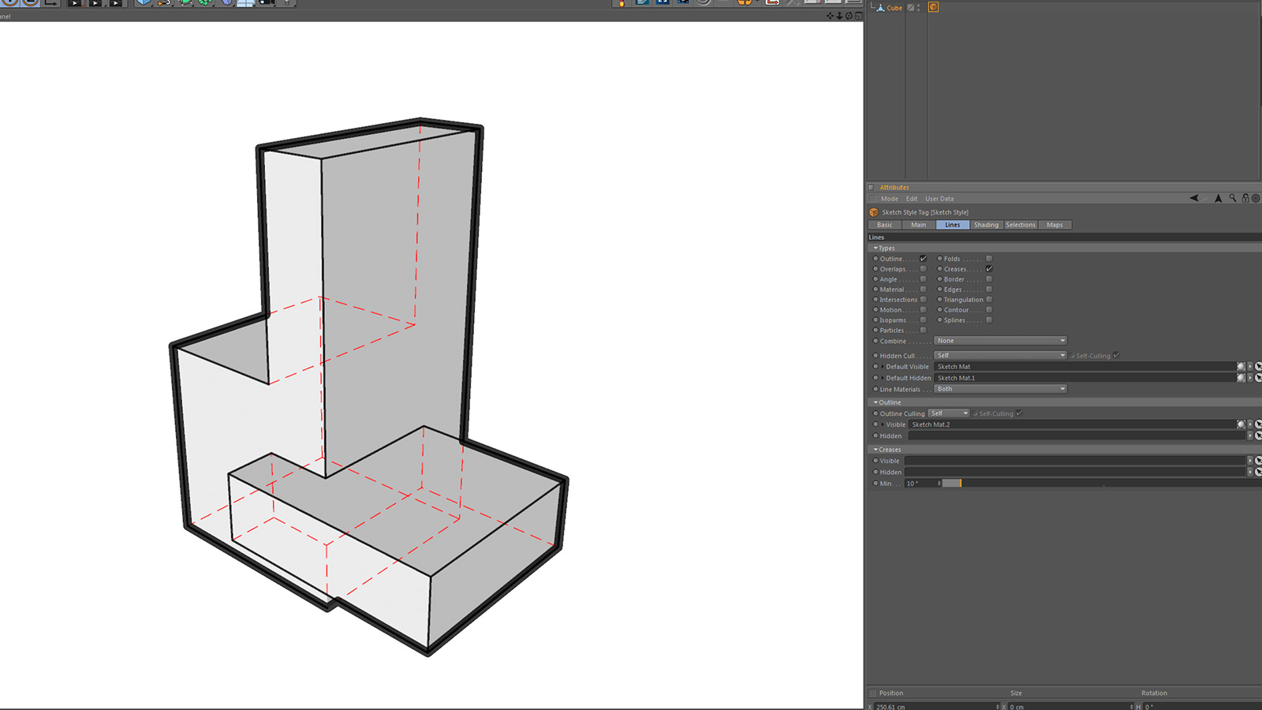Enable the Intersections line type

pyautogui.click(x=924, y=300)
